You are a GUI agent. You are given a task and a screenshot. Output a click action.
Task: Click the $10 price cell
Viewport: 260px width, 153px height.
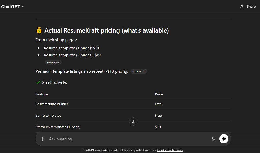[x=158, y=127]
